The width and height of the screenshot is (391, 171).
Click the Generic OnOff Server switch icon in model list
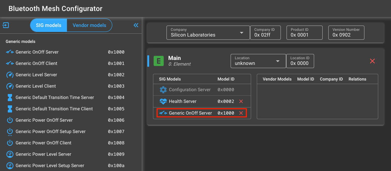[x=10, y=52]
